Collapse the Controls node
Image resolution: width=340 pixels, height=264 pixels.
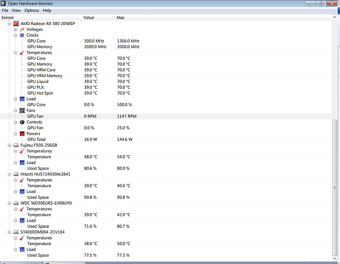(15, 122)
